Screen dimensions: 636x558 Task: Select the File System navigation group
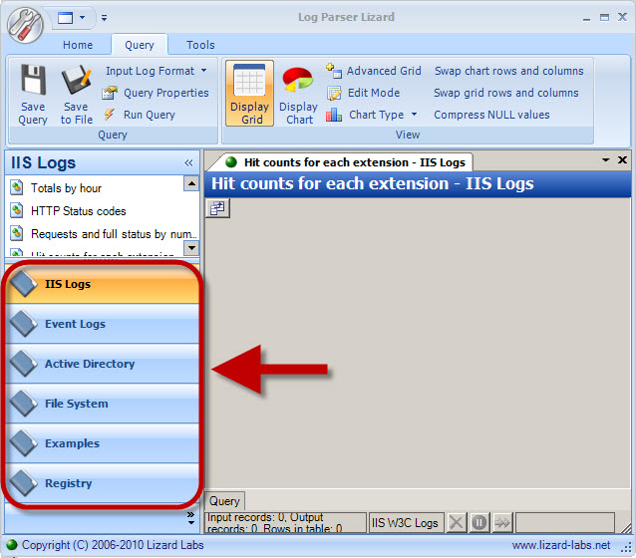click(x=103, y=404)
